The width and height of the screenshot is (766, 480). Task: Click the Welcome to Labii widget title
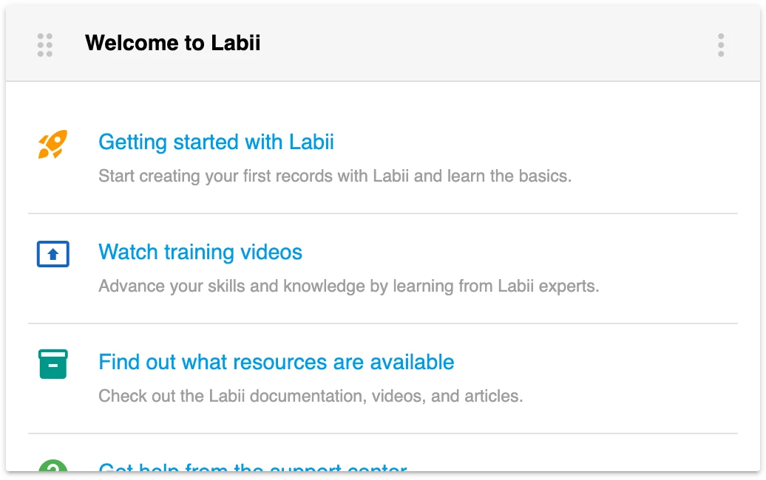(x=172, y=44)
